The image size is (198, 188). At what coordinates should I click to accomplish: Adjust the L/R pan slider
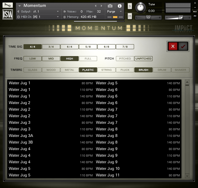(148, 18)
